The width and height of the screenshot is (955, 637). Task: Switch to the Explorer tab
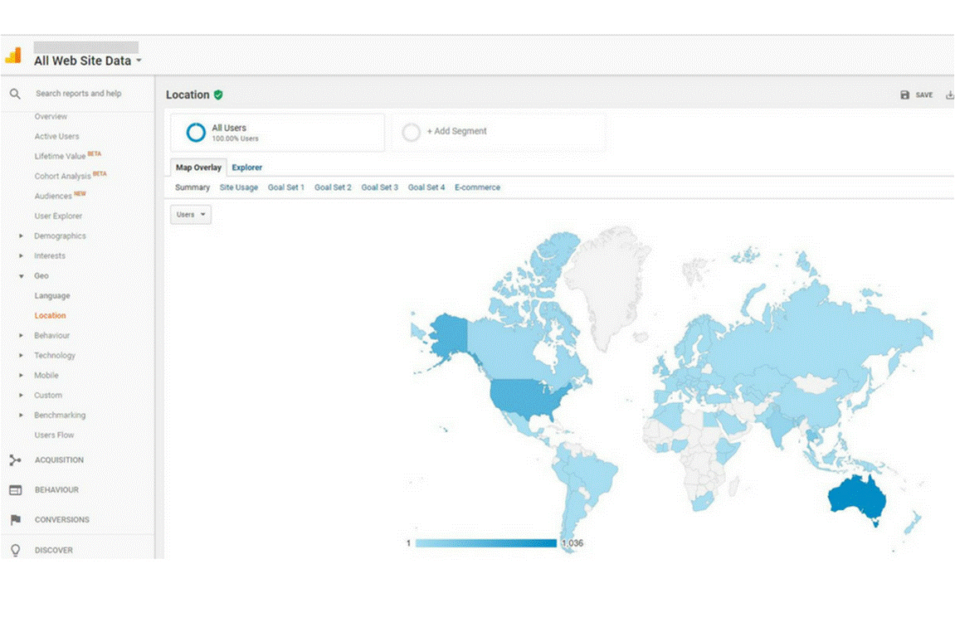click(247, 168)
